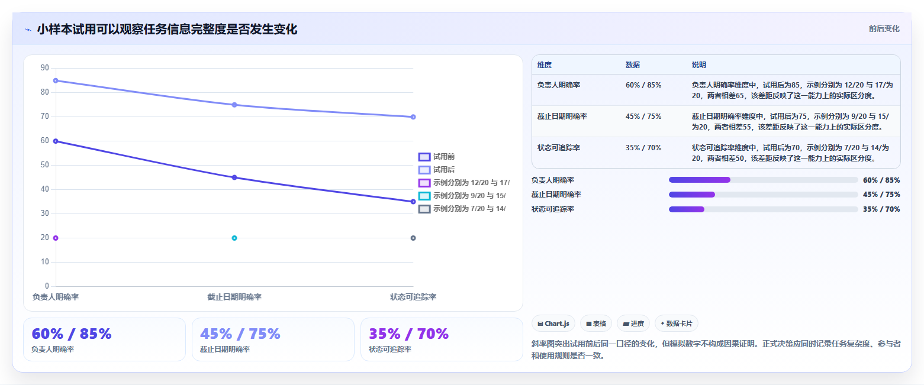Click the 数据 column header
924x385 pixels.
tap(633, 65)
